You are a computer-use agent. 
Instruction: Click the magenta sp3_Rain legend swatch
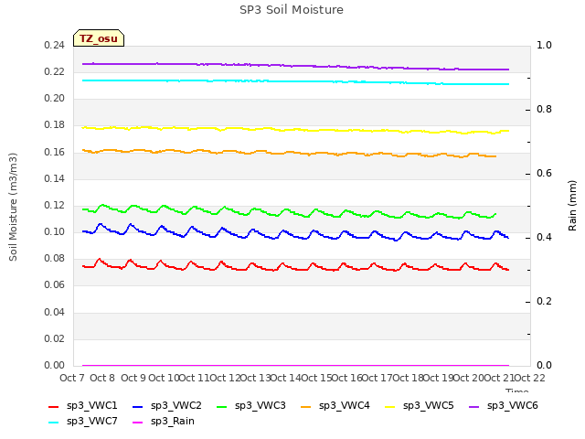(x=138, y=423)
